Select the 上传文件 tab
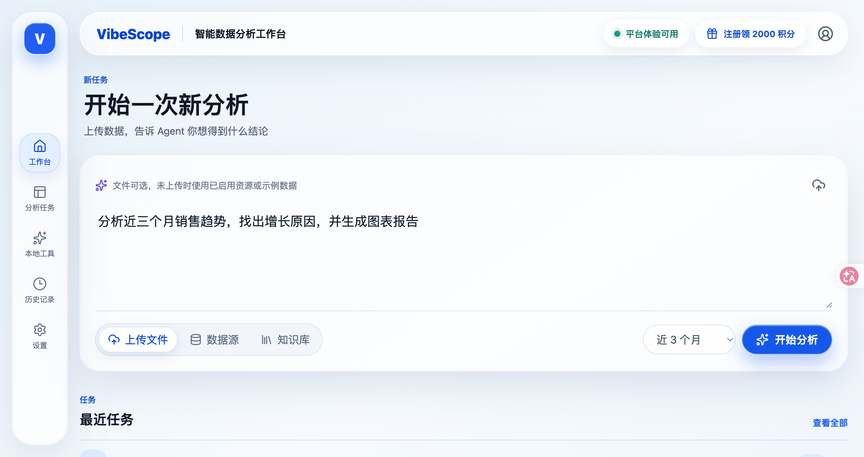The image size is (864, 457). pyautogui.click(x=138, y=340)
